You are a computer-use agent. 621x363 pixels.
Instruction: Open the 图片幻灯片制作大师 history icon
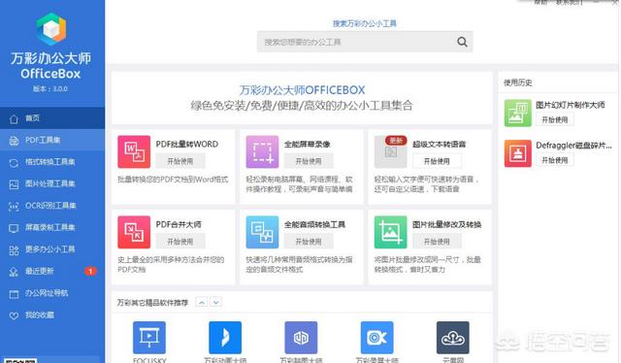[x=518, y=114]
